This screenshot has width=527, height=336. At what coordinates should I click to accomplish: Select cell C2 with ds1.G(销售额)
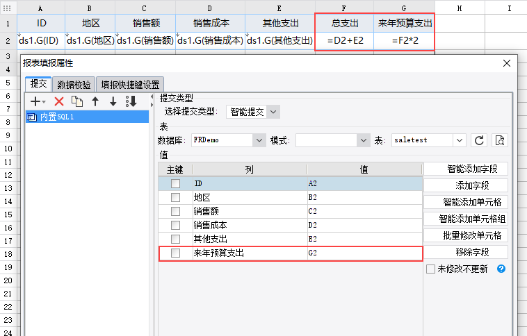[145, 41]
